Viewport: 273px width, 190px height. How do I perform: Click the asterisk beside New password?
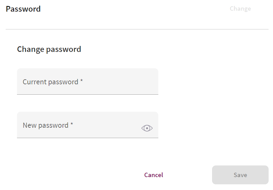tap(72, 124)
